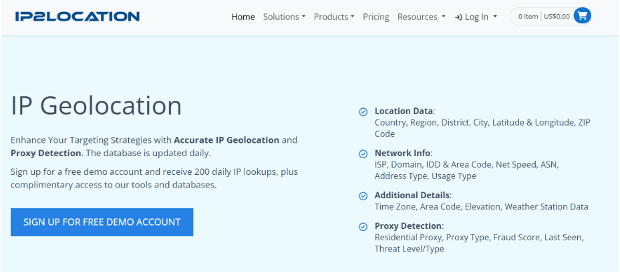The width and height of the screenshot is (620, 273).
Task: Click the check icon beside Network Info
Action: tap(363, 154)
